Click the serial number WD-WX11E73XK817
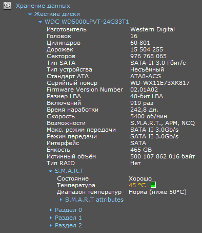Viewport: 202px width, 233px height. [160, 83]
